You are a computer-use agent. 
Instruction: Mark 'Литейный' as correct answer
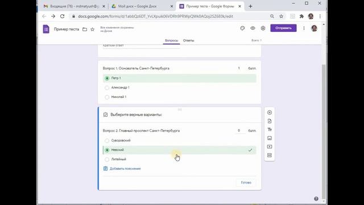[x=107, y=159]
